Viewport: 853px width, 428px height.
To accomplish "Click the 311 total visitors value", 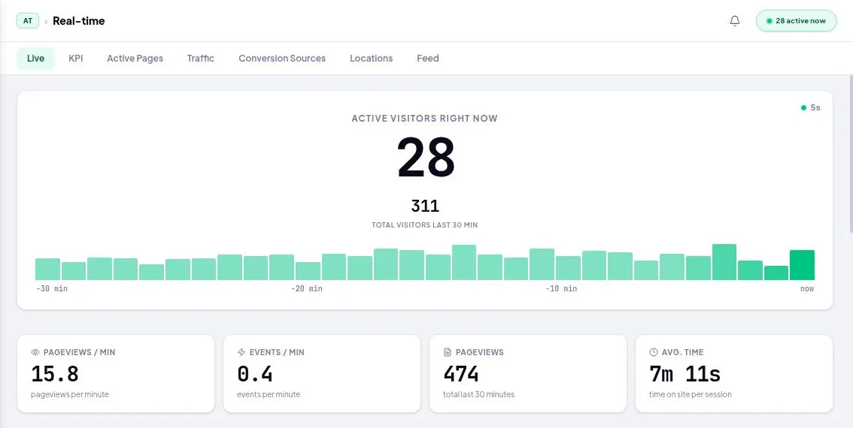I will (425, 206).
